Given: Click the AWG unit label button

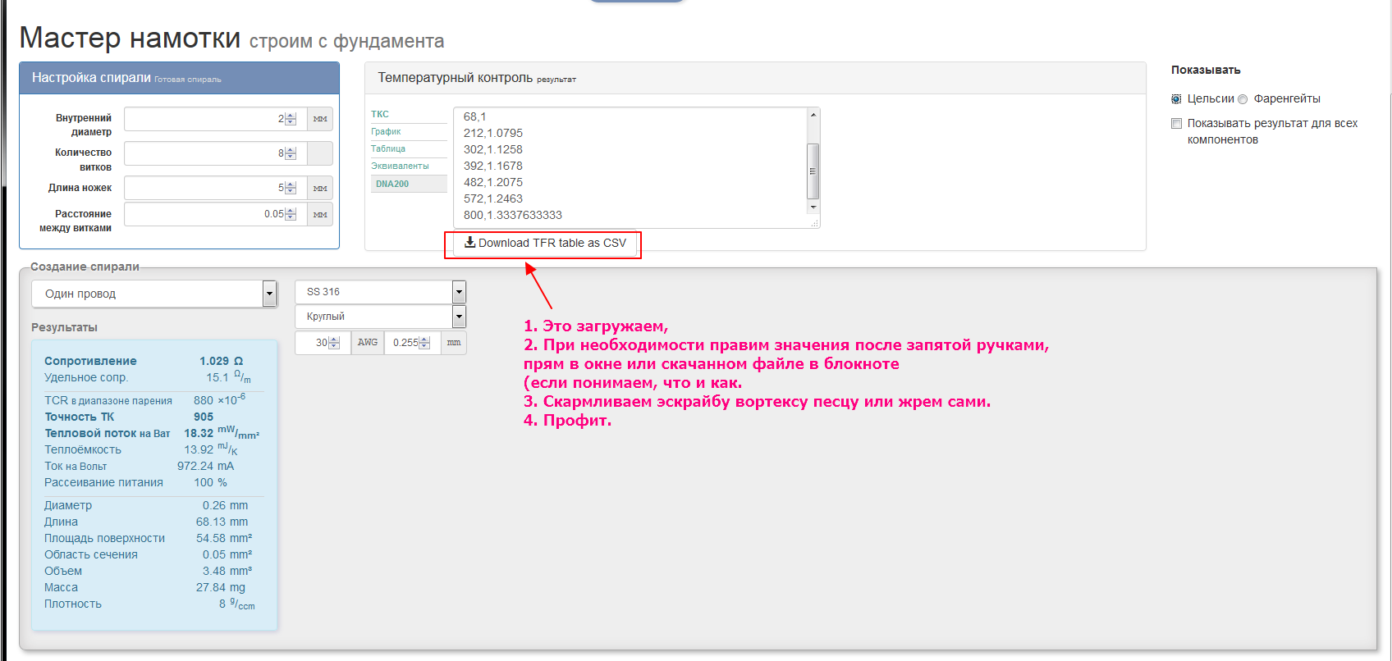Looking at the screenshot, I should click(x=368, y=343).
